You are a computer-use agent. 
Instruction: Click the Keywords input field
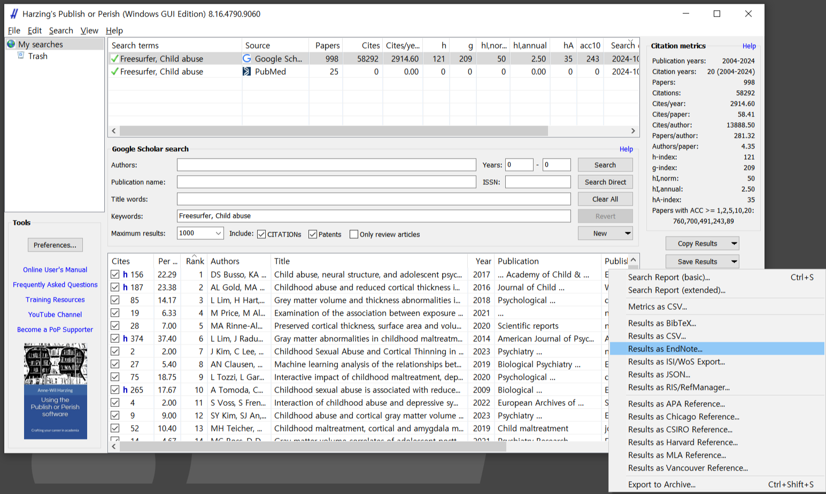(x=374, y=216)
